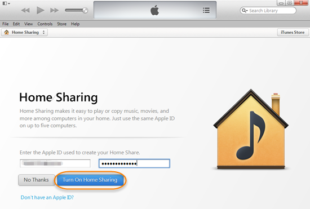
Task: Click the Apple ID email field
Action: coord(55,163)
